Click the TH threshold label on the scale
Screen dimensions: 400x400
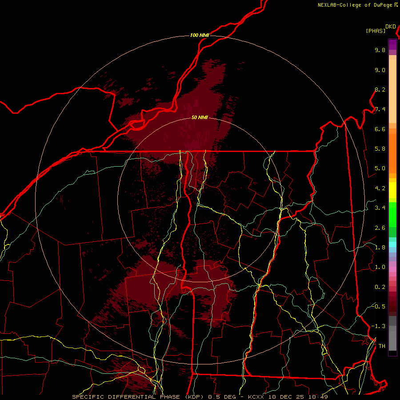(382, 346)
